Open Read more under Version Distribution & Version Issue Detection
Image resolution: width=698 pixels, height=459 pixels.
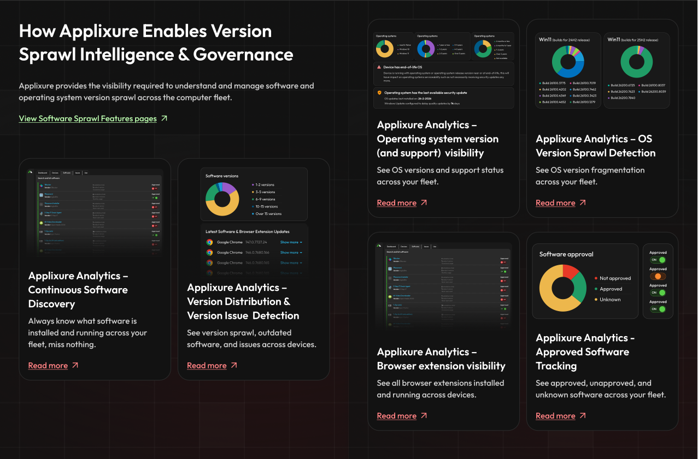207,366
